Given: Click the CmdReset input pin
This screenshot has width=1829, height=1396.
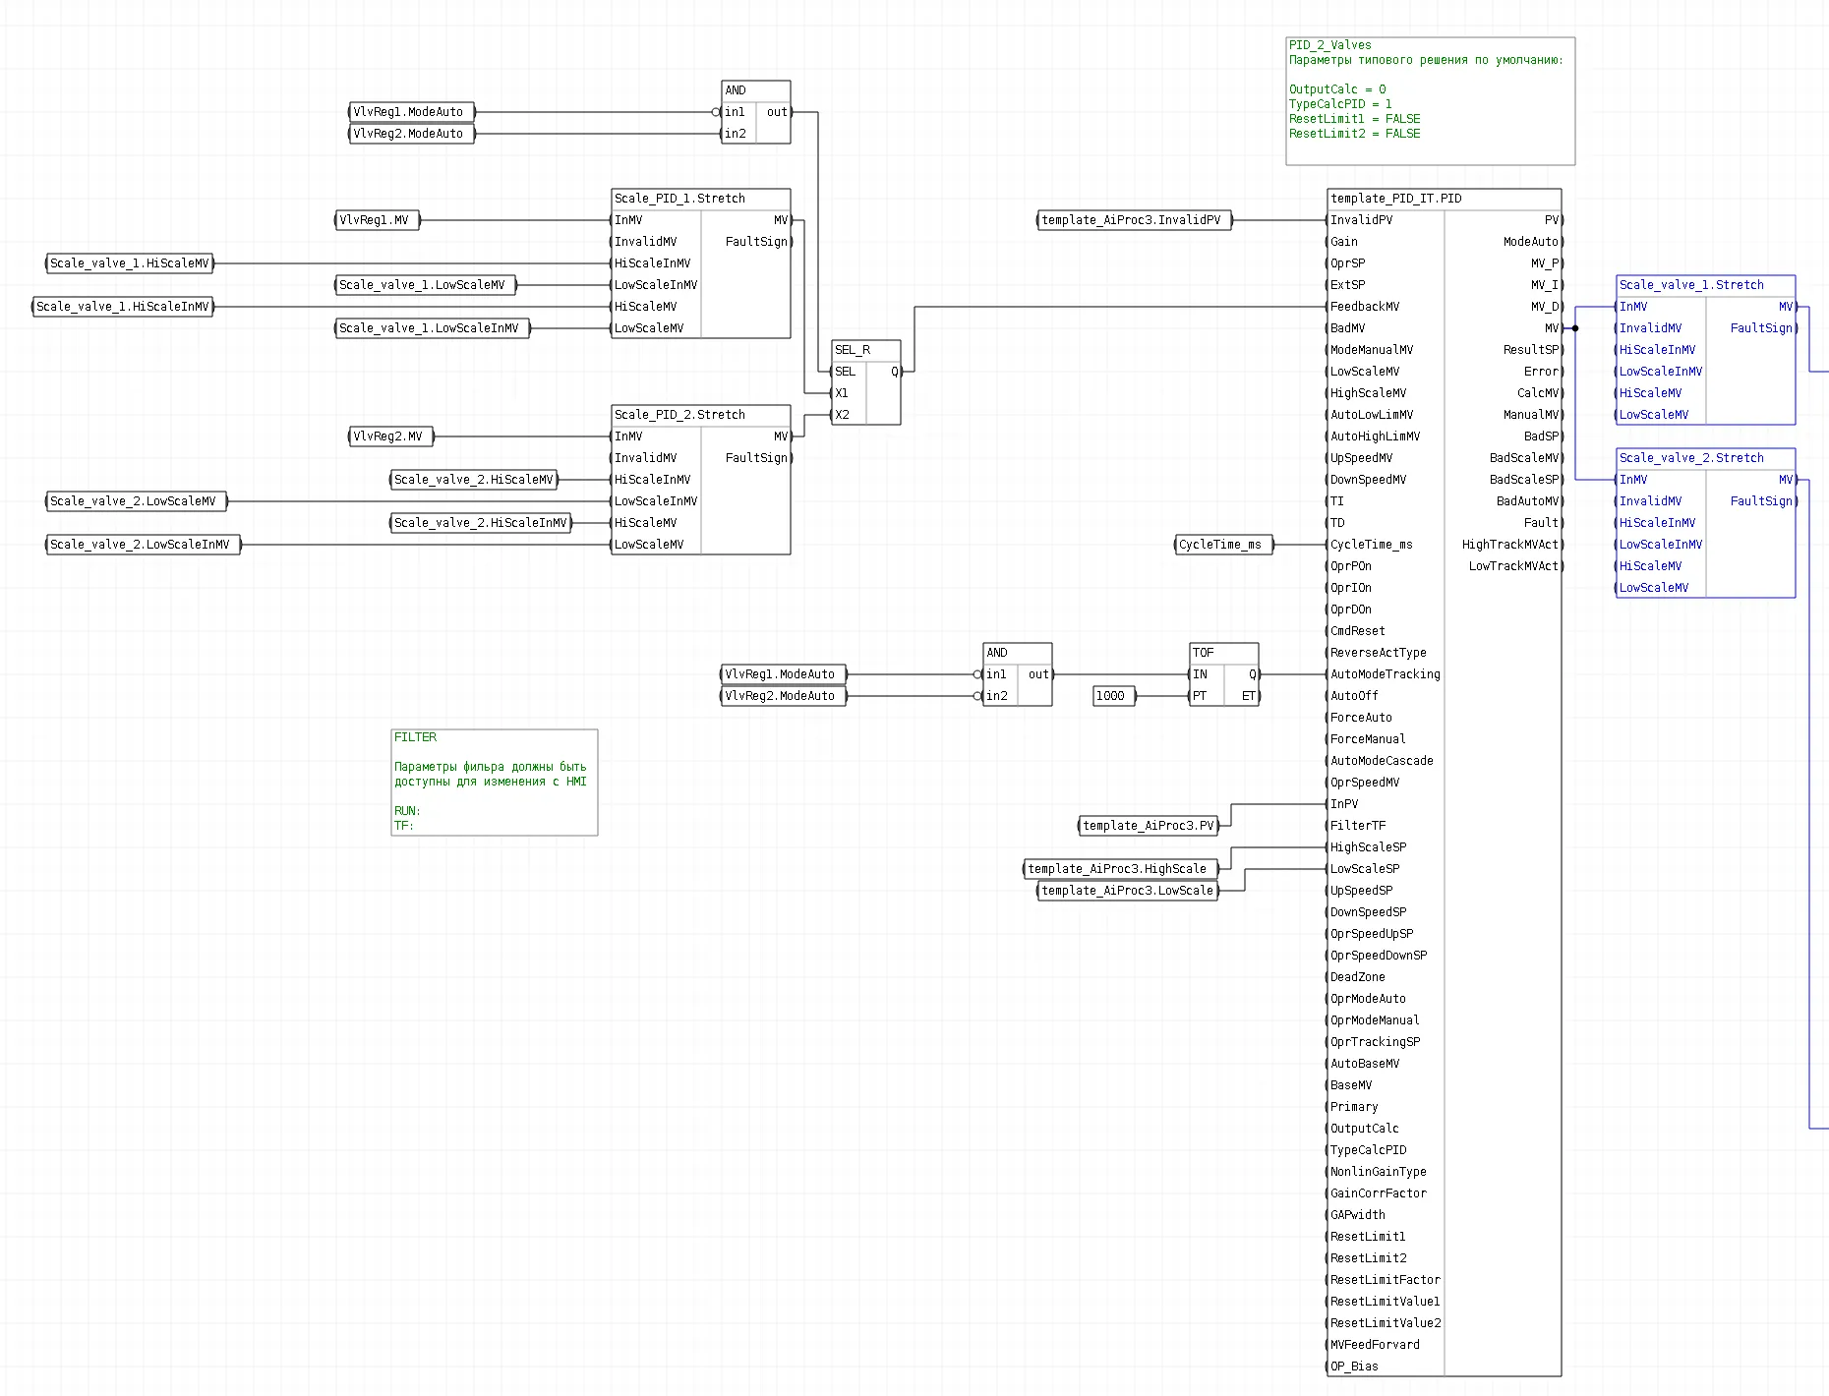Looking at the screenshot, I should (x=1358, y=631).
